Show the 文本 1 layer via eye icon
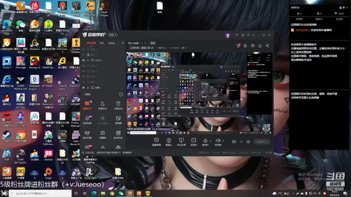Screen dimensions: 351x197 pyautogui.click(x=83, y=77)
